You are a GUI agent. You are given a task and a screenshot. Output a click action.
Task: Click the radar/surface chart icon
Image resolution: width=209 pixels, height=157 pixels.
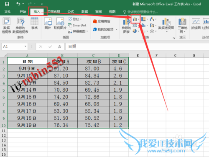coord(152,31)
